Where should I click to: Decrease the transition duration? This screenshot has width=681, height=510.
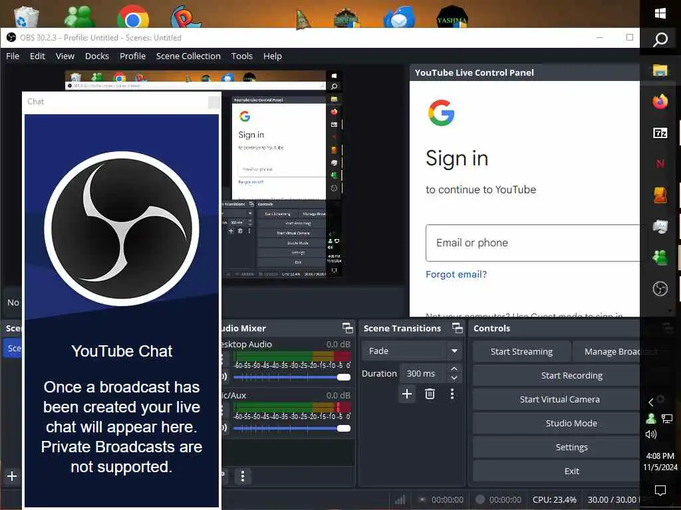tap(454, 378)
